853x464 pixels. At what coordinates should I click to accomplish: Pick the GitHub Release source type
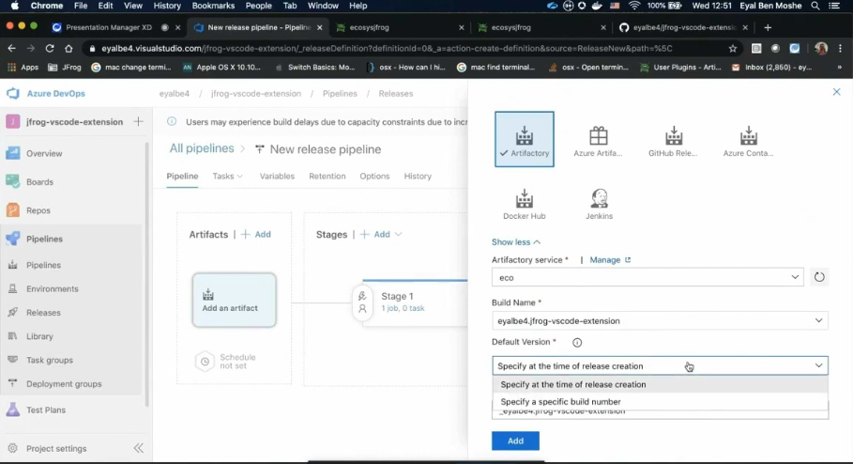673,142
